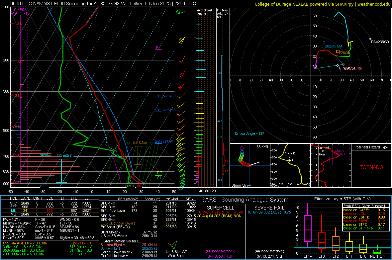Select the SFC parcel row
Viewport: 392px width, 260px height.
coord(50,203)
